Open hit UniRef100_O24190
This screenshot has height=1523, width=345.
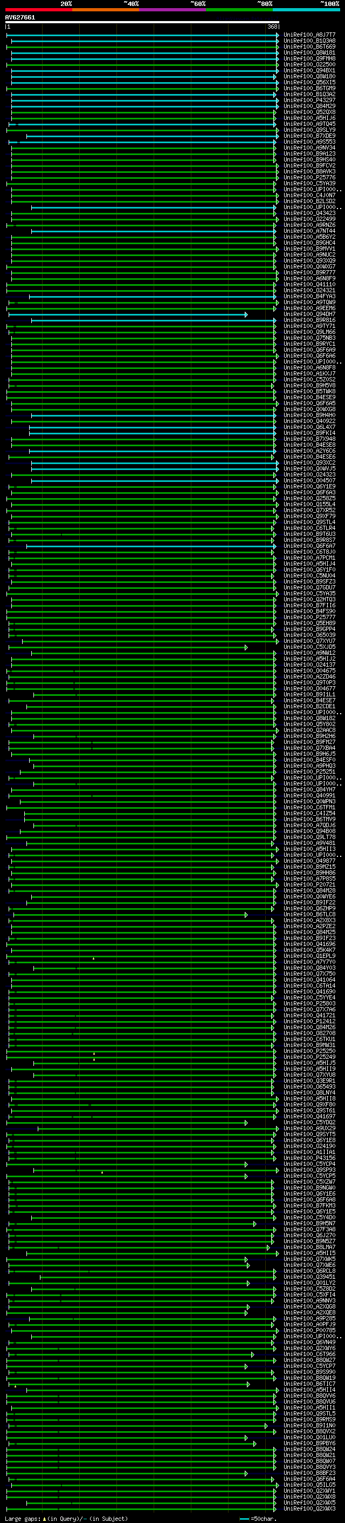309,1146
